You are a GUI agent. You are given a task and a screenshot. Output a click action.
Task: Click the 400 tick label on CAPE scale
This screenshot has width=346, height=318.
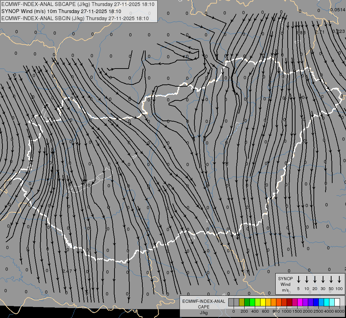tap(255, 311)
